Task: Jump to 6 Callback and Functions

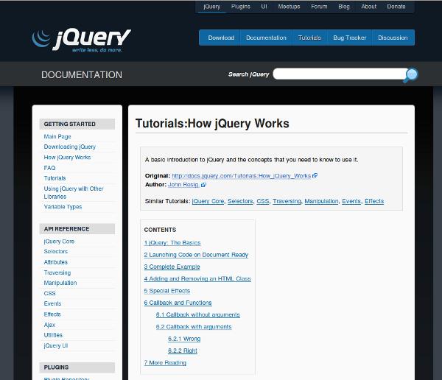Action: [x=178, y=303]
